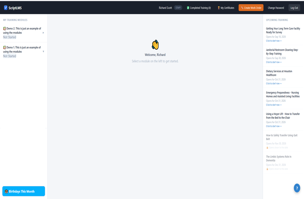The height and width of the screenshot is (199, 304).
Task: Open the Birthdays This Month button
Action: [24, 191]
